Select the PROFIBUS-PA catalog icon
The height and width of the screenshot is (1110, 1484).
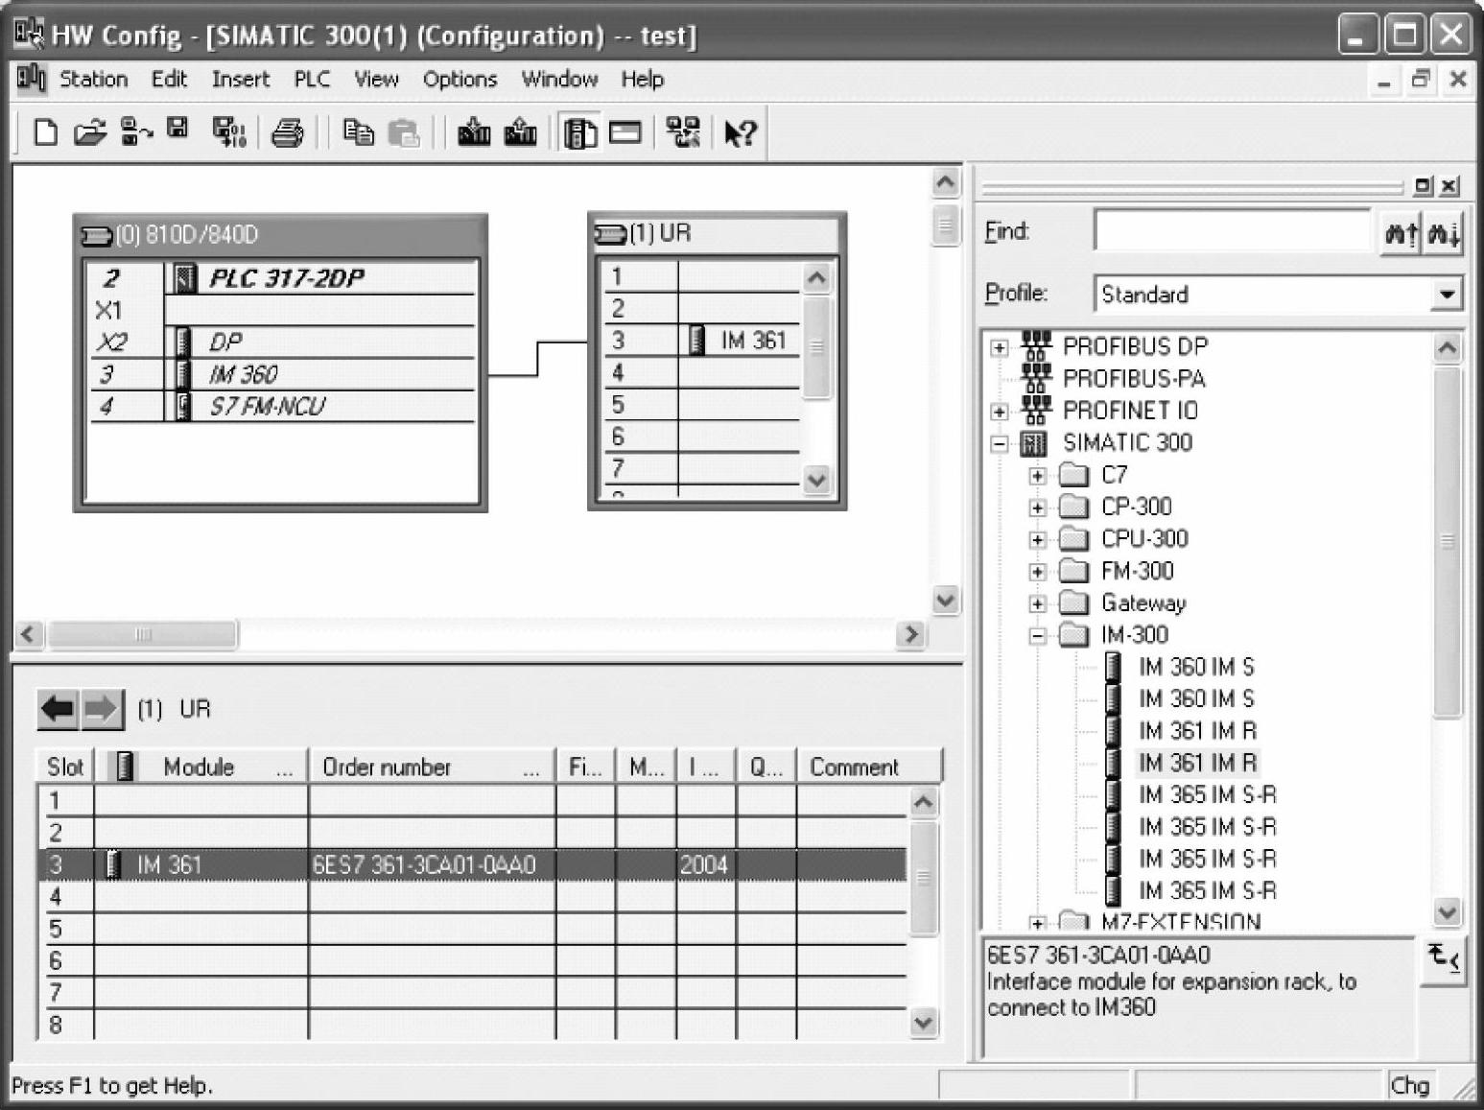click(x=1035, y=378)
